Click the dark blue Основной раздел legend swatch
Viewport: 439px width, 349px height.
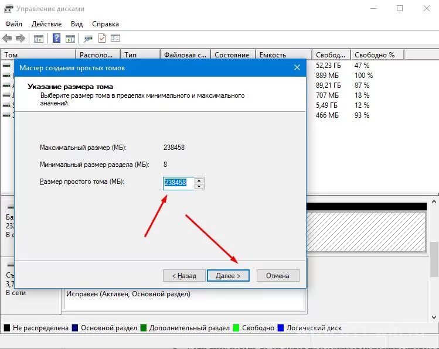75,328
